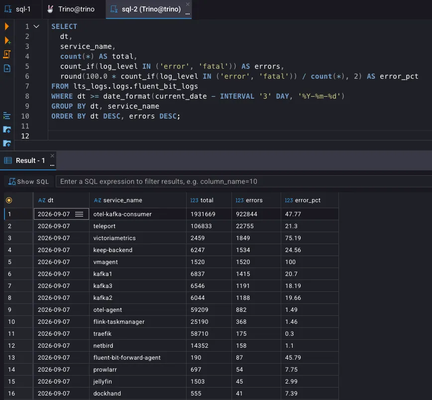Close the Result - 1 tab
432x400 pixels.
coord(52,156)
